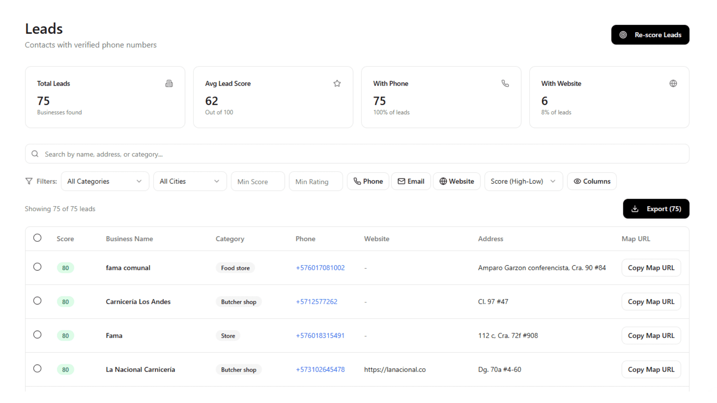Open the All Categories dropdown
Image resolution: width=717 pixels, height=403 pixels.
105,181
